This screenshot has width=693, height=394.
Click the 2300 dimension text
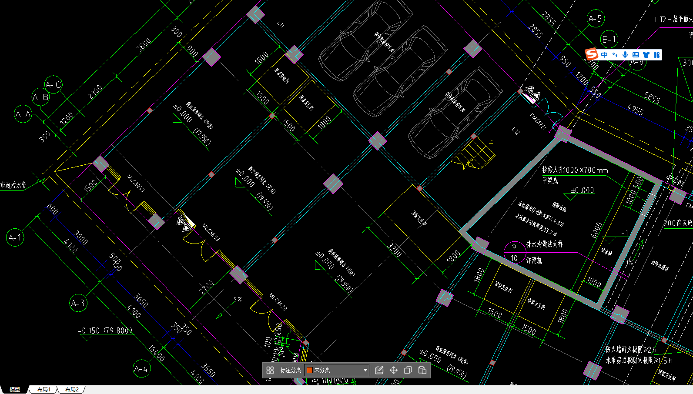95,91
